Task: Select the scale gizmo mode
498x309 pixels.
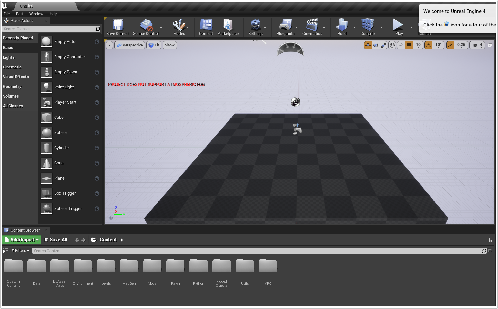Action: [383, 45]
